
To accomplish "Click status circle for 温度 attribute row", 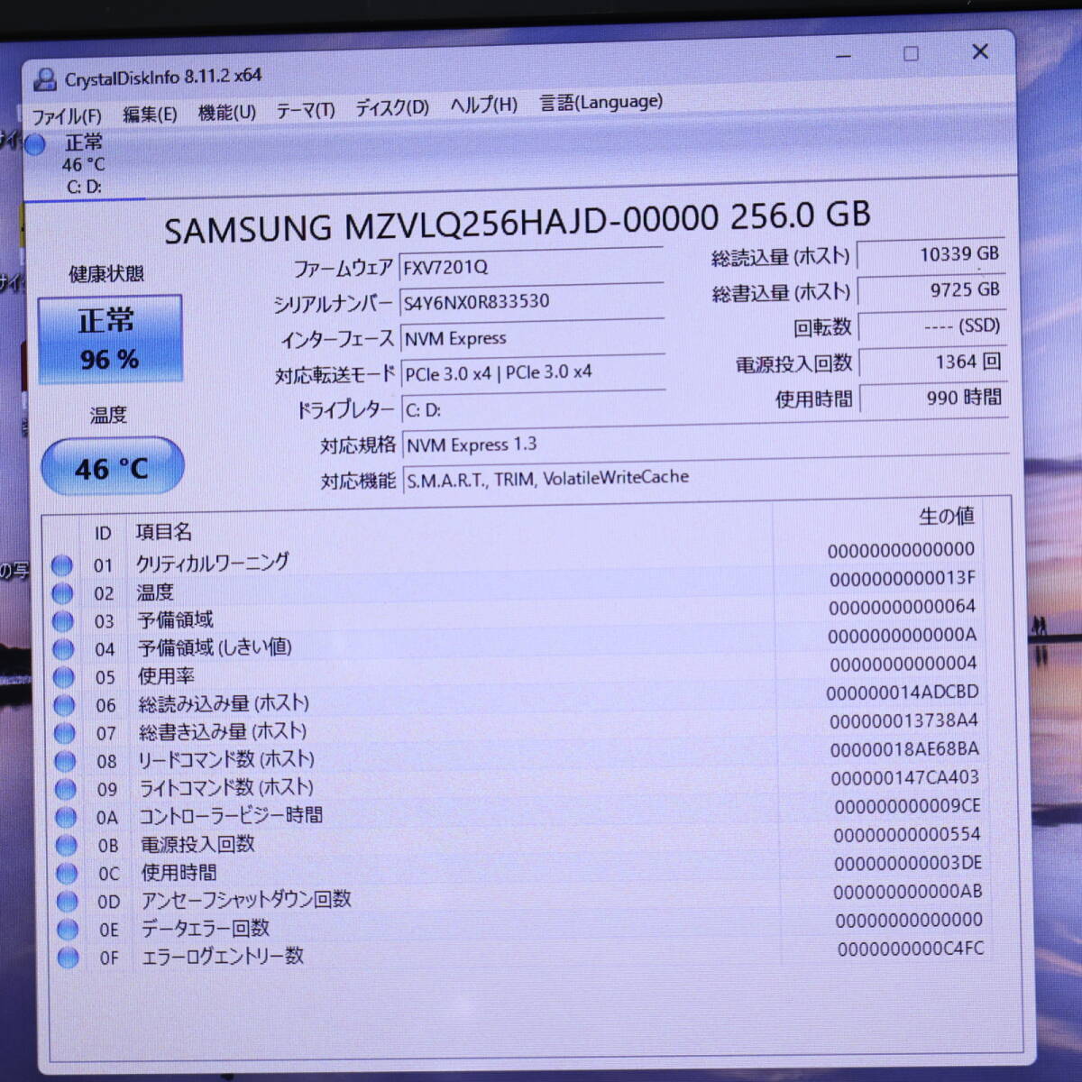I will 62,593.
